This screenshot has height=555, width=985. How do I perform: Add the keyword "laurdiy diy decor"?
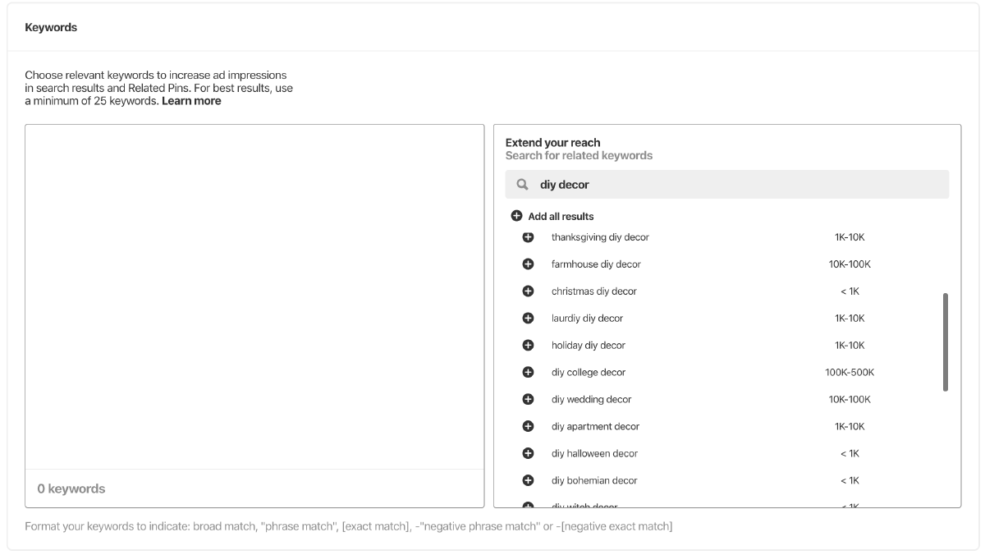coord(528,319)
